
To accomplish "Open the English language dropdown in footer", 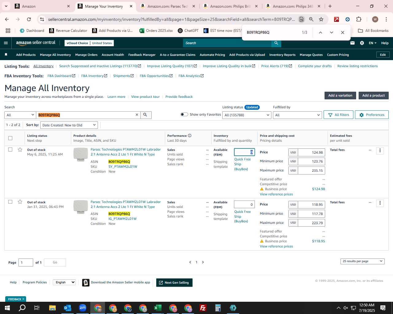I will click(x=64, y=282).
